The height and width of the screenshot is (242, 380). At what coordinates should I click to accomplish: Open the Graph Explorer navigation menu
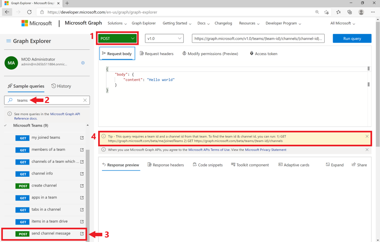pyautogui.click(x=8, y=41)
